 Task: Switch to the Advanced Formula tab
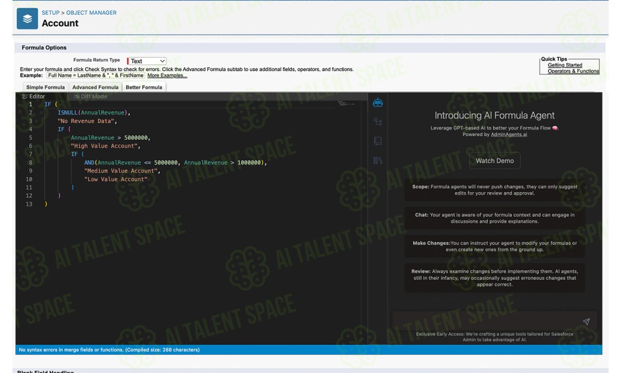[95, 87]
